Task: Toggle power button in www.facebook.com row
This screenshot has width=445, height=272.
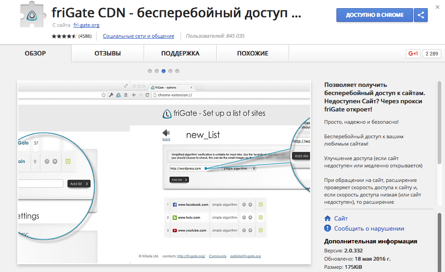Action: tap(260, 204)
